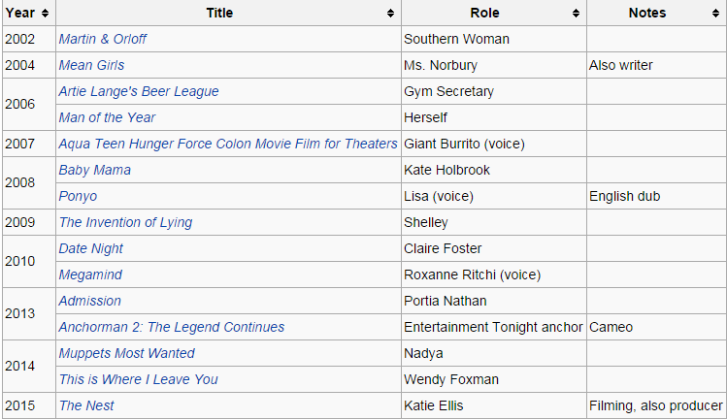Open The Invention of Lying link
Screen dimensions: 727x420
(125, 222)
